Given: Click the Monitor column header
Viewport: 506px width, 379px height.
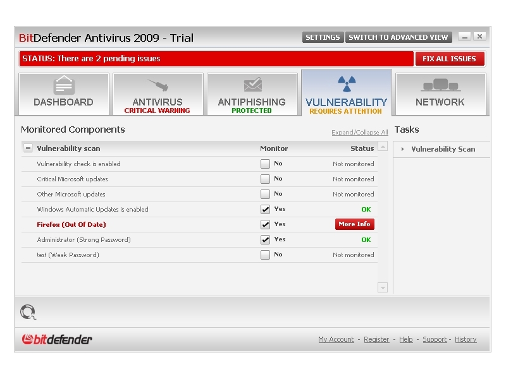Looking at the screenshot, I should (x=274, y=148).
